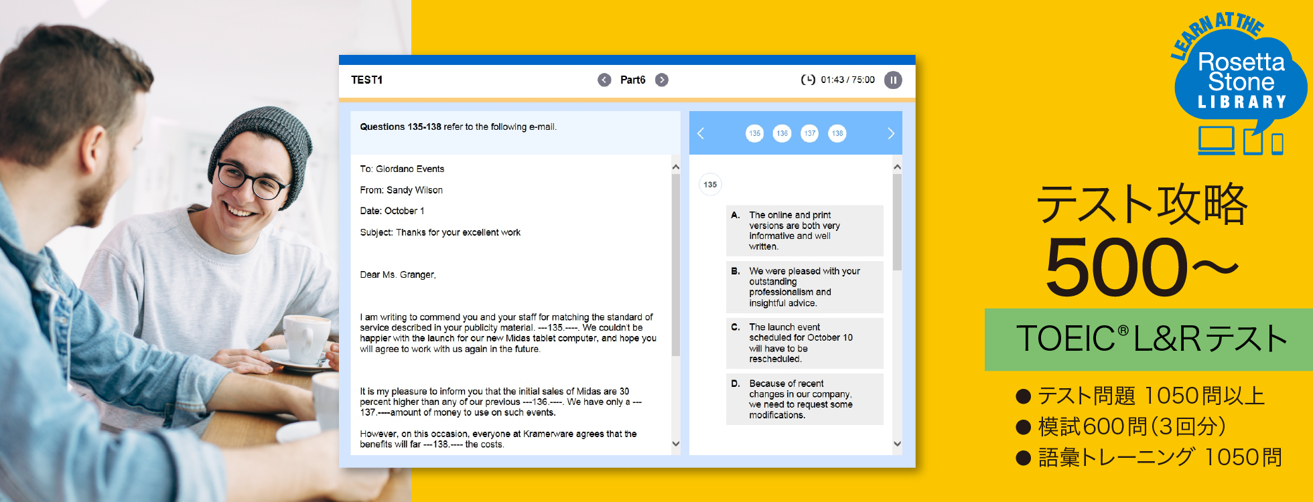Advance to next part after Part6

pos(662,80)
